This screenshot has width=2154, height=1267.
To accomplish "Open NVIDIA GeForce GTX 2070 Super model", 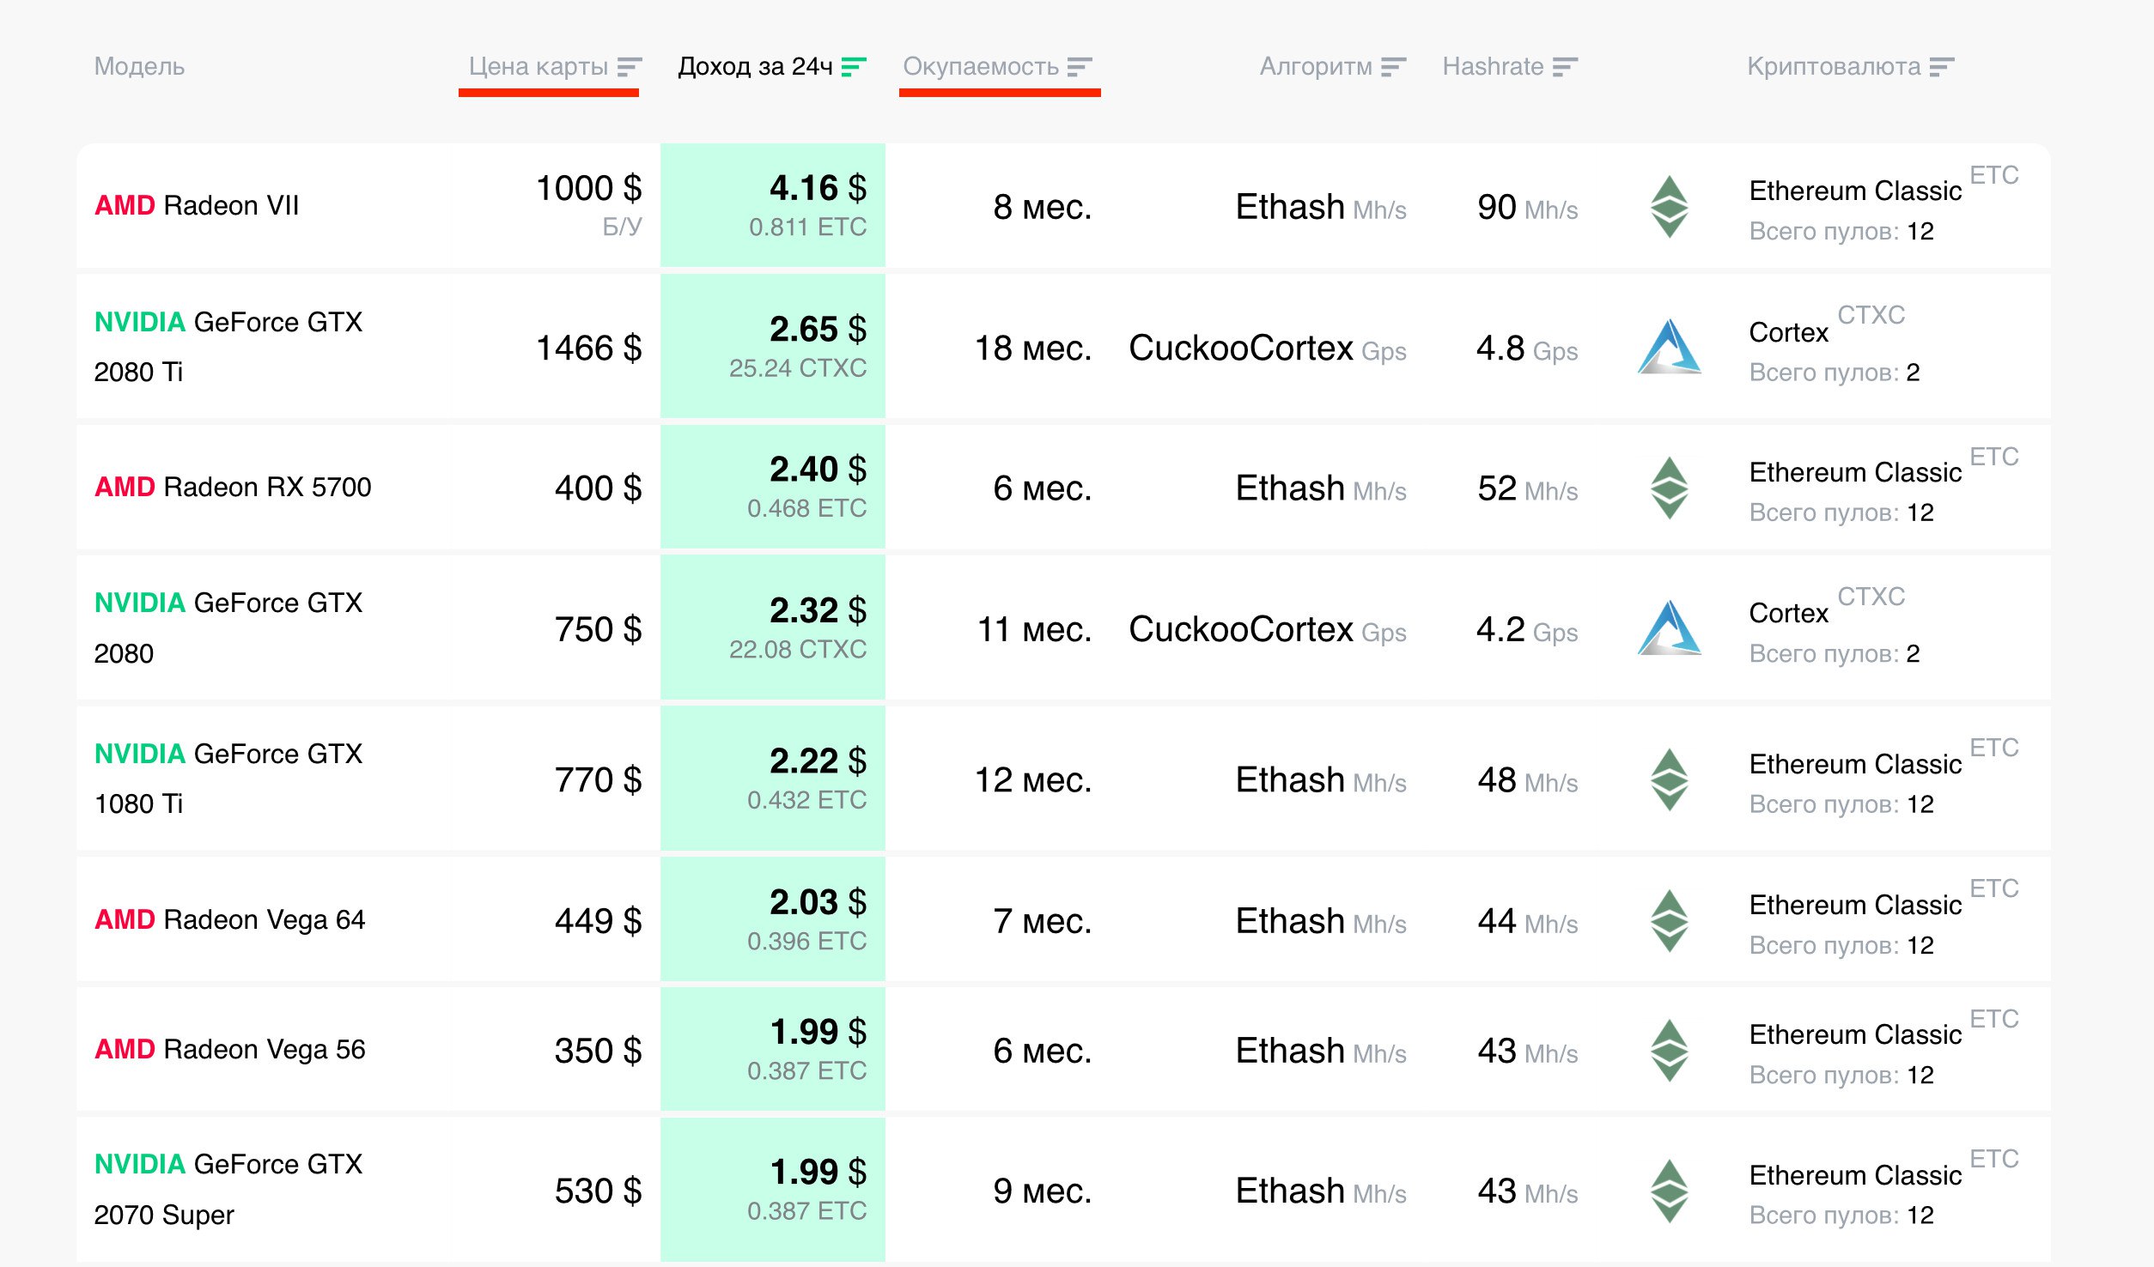I will click(228, 1190).
